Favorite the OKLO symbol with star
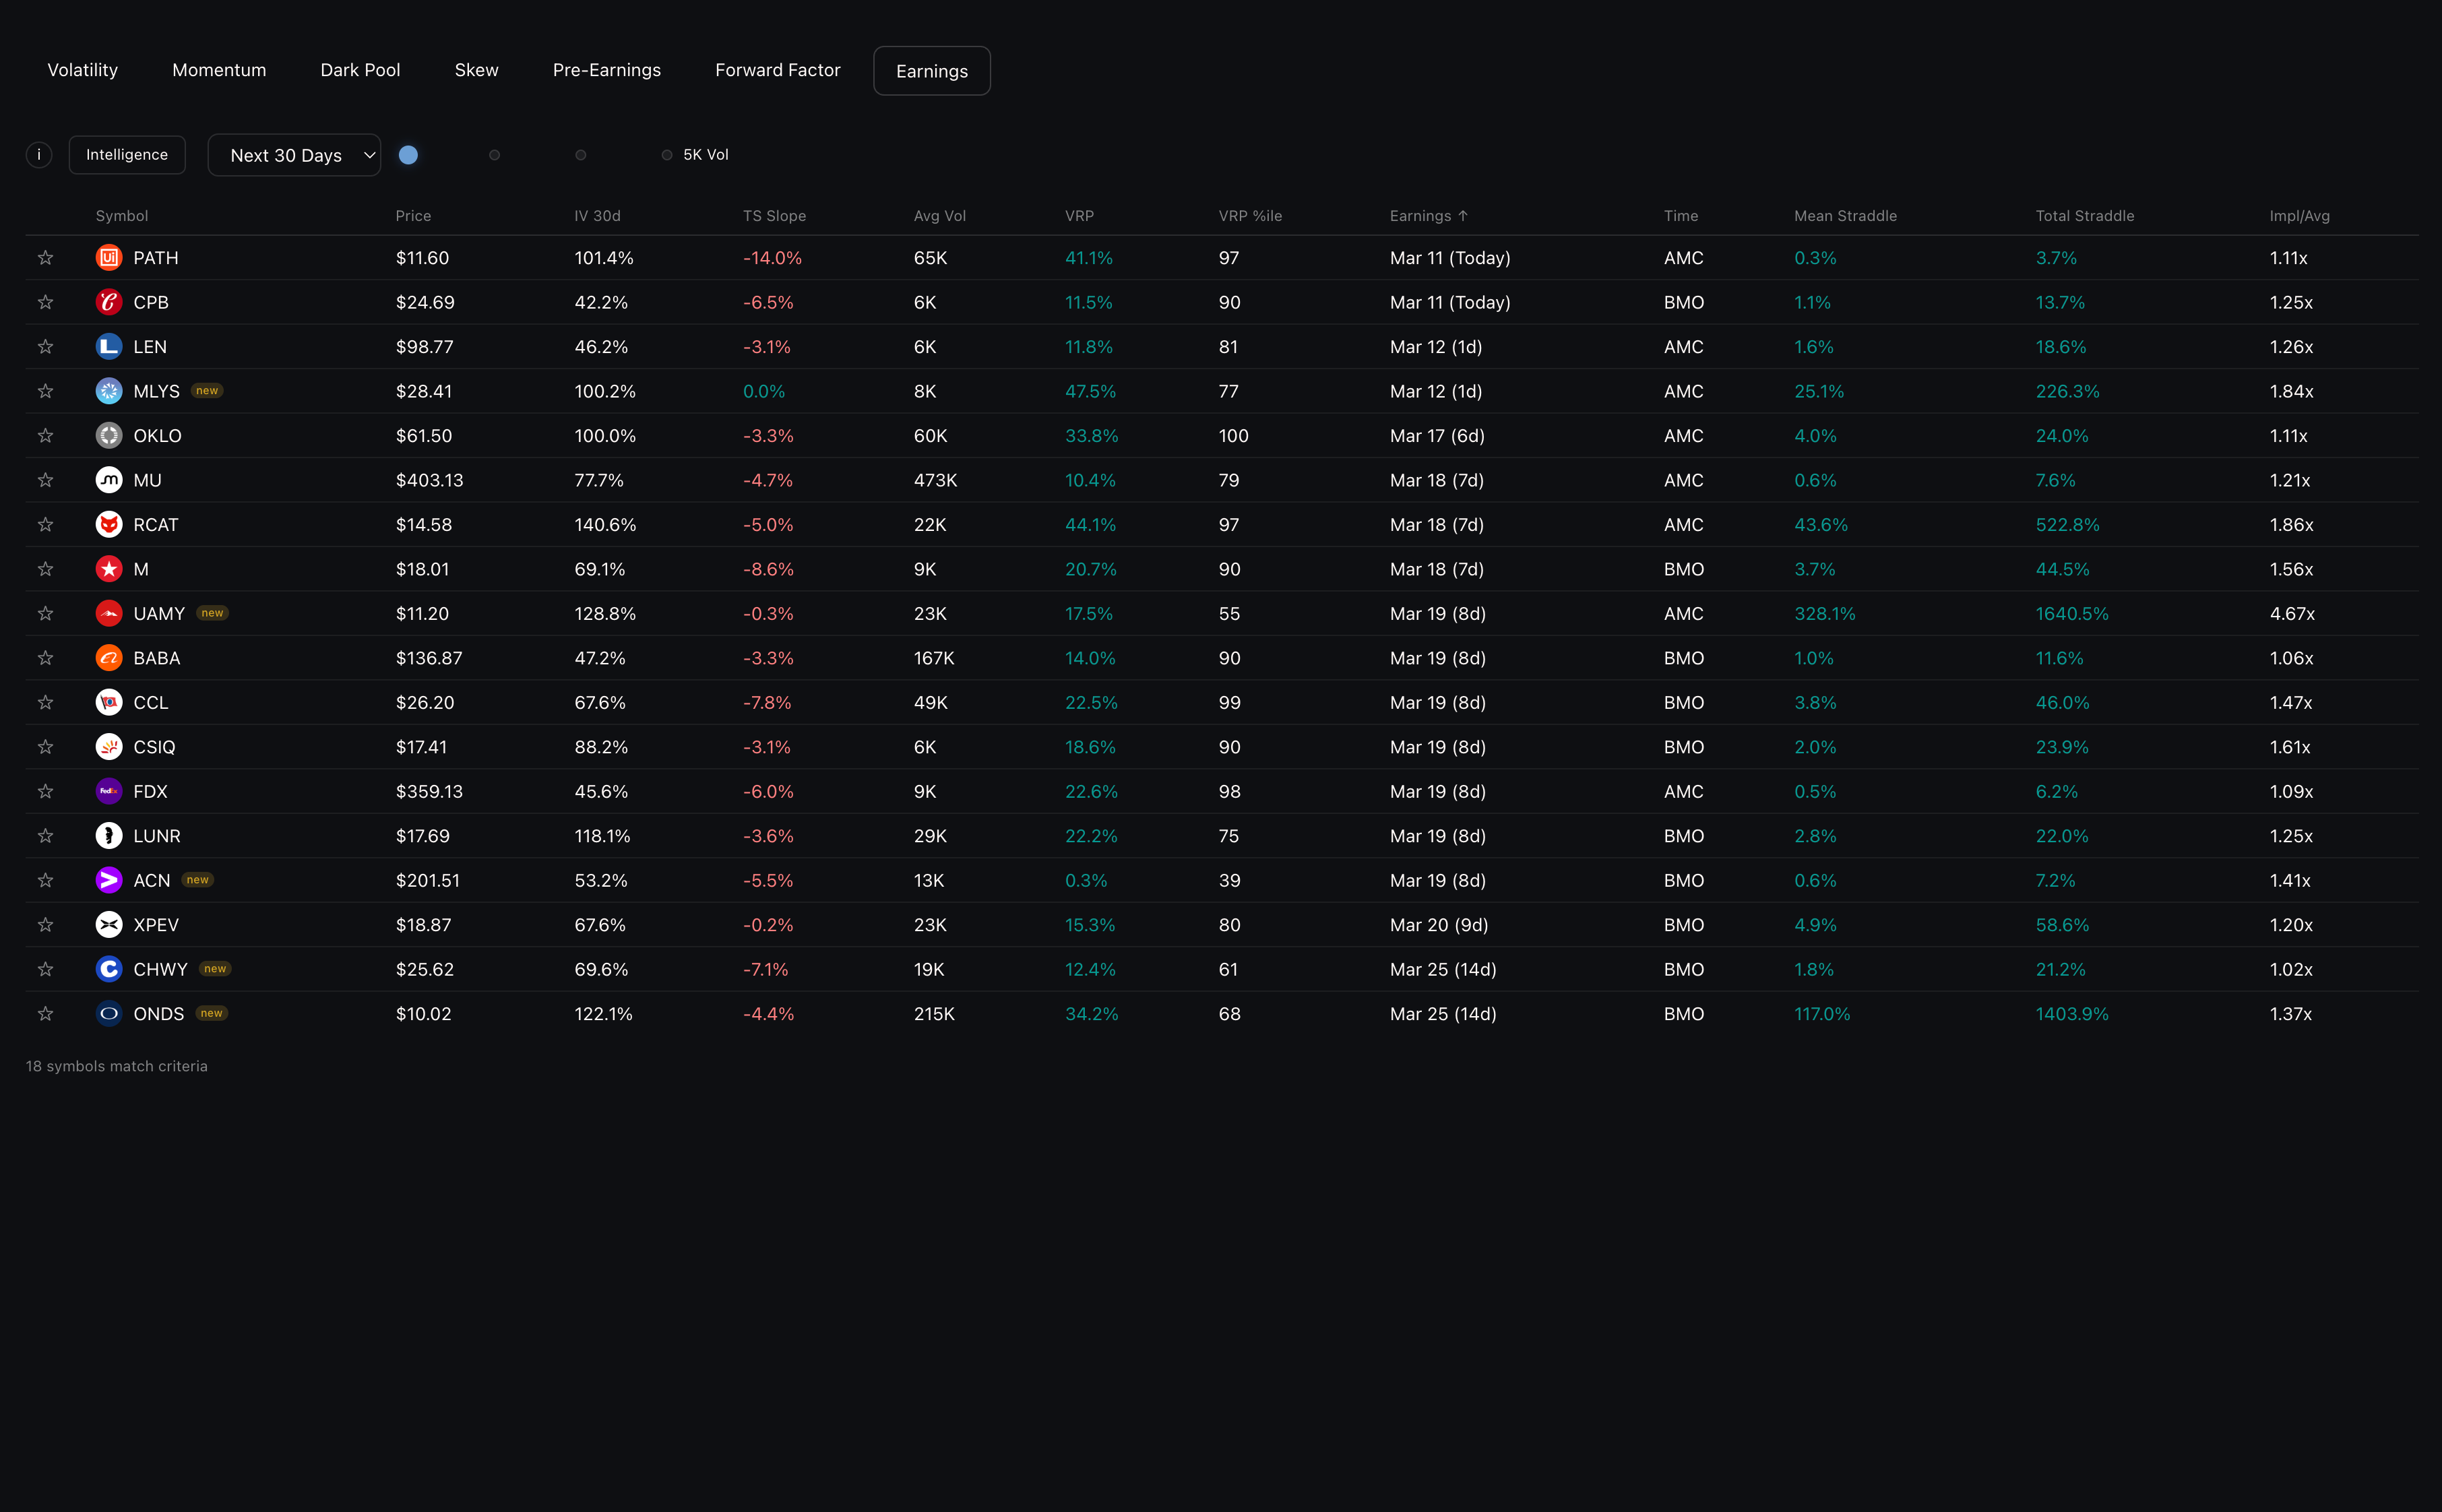 tap(45, 436)
